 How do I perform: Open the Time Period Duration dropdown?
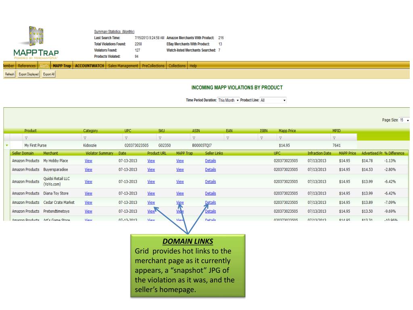[228, 100]
